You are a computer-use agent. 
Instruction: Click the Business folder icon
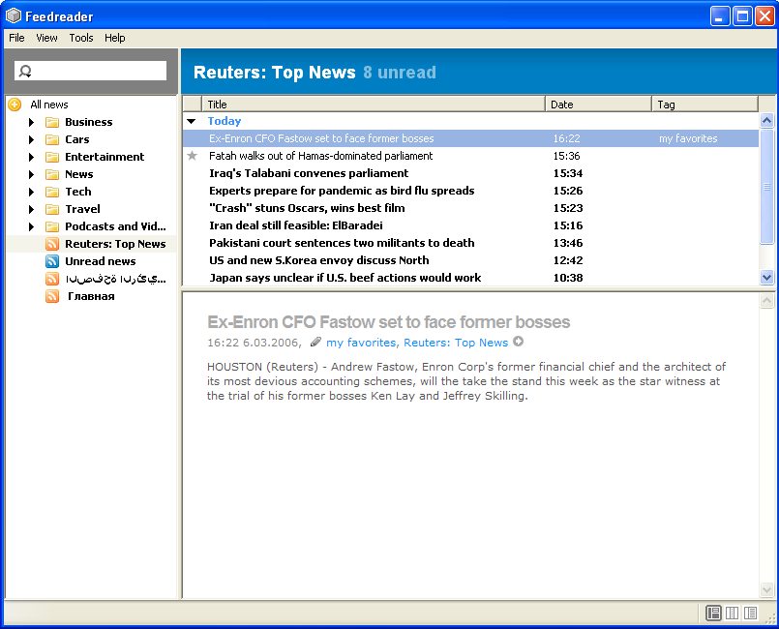[51, 122]
